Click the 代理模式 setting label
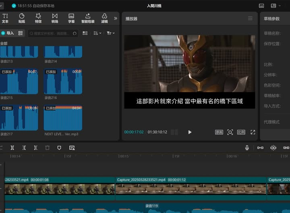Viewport: 290px width, 213px height. coord(271,122)
